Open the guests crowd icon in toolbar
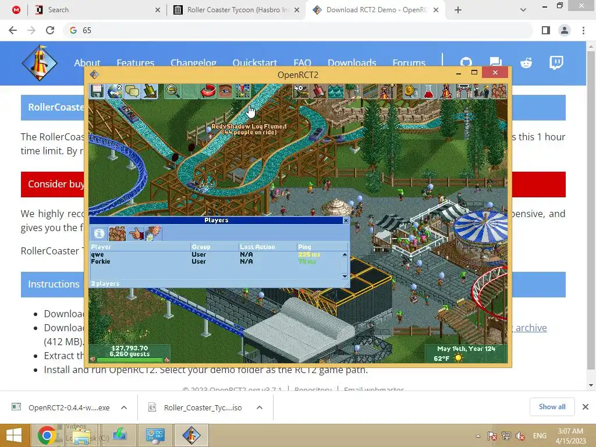The height and width of the screenshot is (447, 596). pos(499,91)
